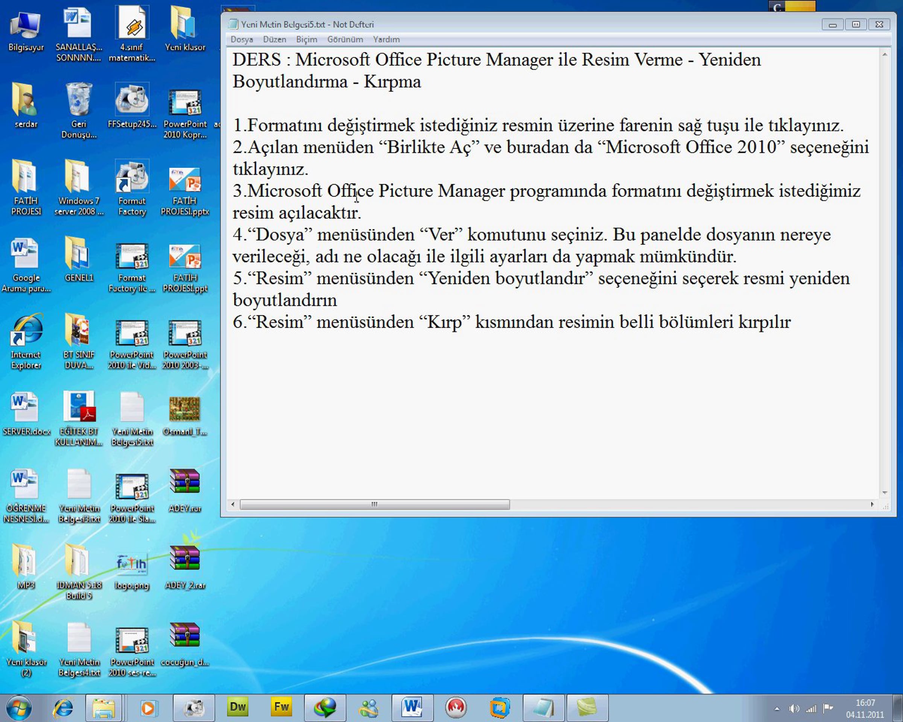Select the PowerPoint 2010 Kopr... video icon

[185, 114]
